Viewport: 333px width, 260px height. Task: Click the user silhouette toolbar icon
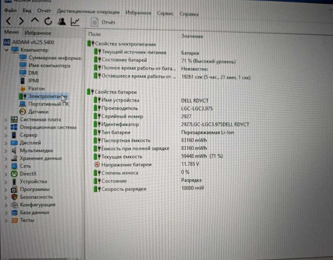tap(62, 21)
